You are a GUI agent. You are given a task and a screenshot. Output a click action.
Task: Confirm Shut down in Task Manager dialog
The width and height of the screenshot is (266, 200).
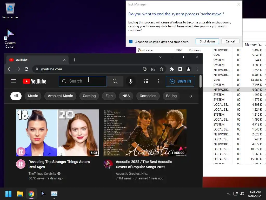207,41
